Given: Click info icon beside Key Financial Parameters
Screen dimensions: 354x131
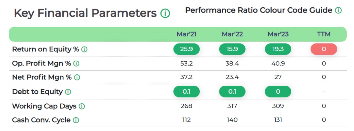Looking at the screenshot, I should 165,13.
